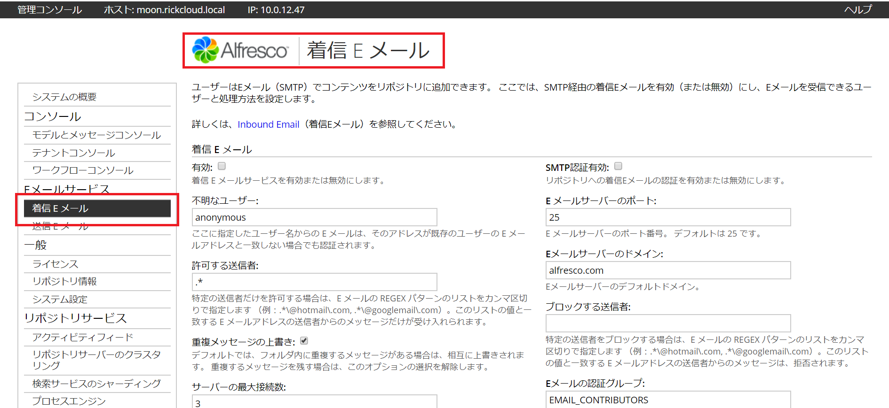Viewport: 889px width, 408px height.
Task: Click Eメールサーバーのドメイン field
Action: 668,270
